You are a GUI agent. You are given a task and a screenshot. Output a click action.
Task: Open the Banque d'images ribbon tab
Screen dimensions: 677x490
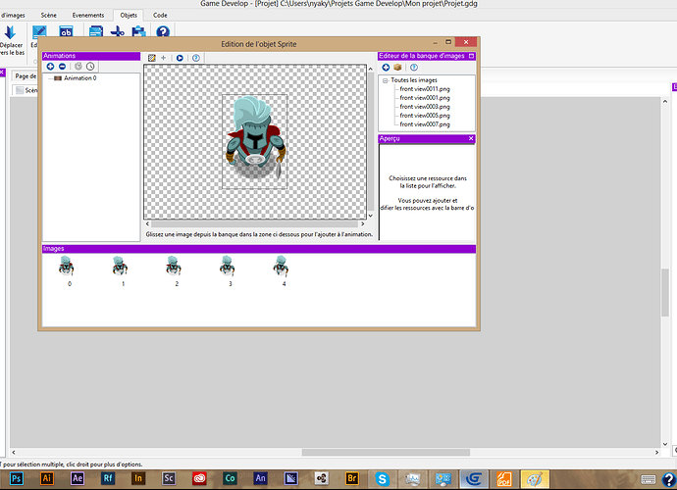pos(13,15)
